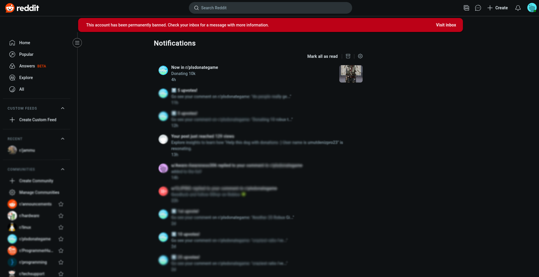Toggle star on second community

(x=61, y=216)
